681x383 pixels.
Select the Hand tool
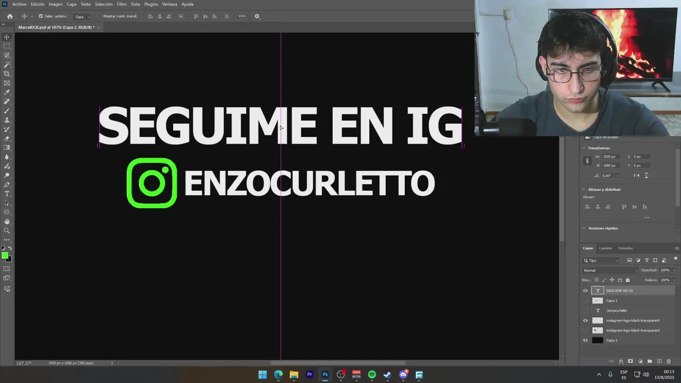pos(7,221)
